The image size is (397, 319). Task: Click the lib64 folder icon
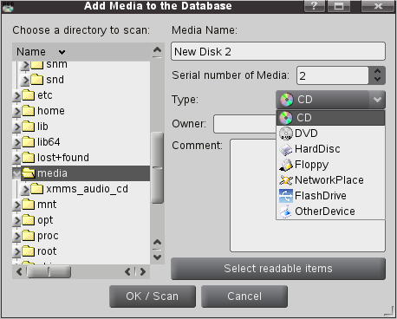click(x=28, y=142)
